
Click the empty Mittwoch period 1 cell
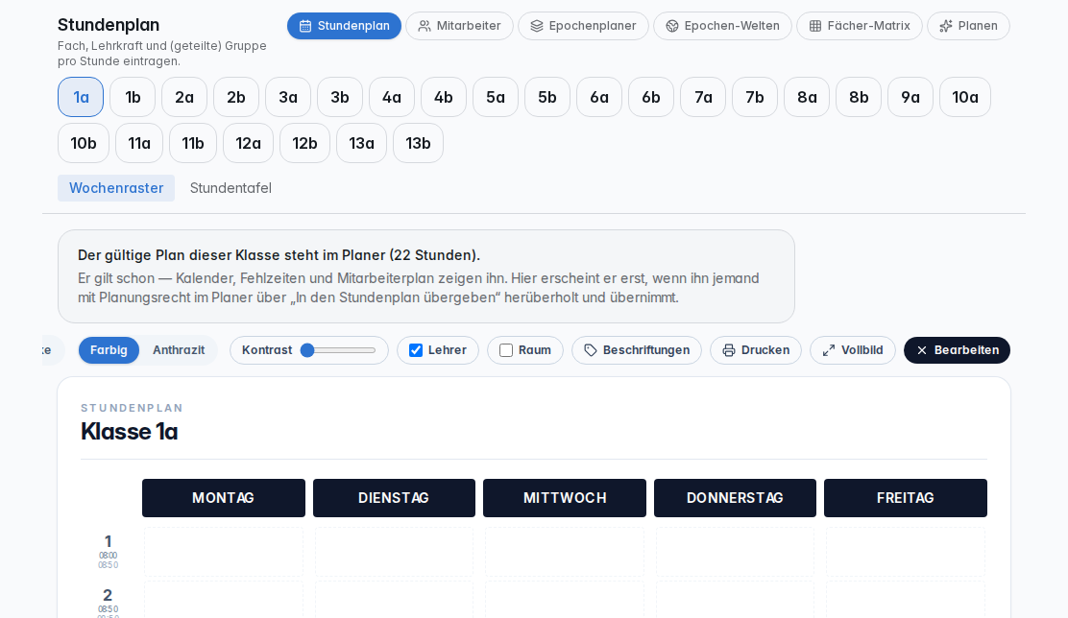point(565,551)
